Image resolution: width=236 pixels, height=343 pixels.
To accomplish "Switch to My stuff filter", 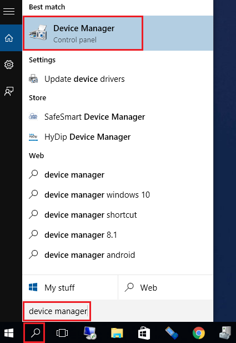I will coord(70,287).
